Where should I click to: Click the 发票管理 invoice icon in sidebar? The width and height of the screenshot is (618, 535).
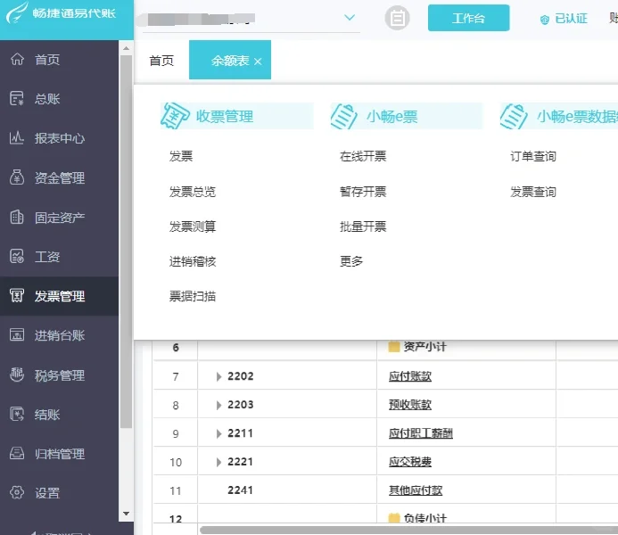tap(17, 295)
